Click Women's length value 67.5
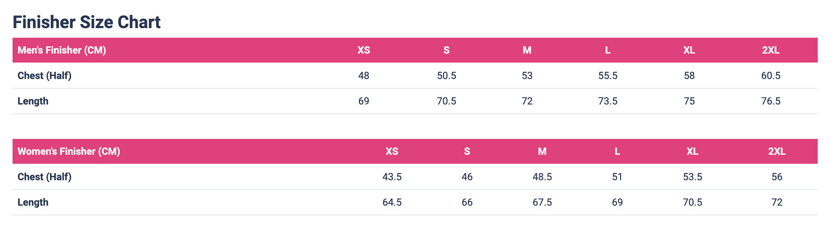835x226 pixels. pyautogui.click(x=542, y=203)
